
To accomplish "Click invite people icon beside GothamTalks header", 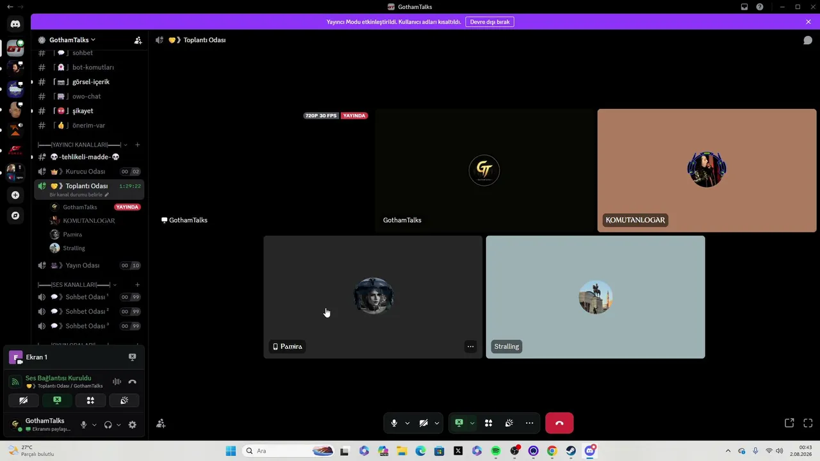I will (x=138, y=40).
